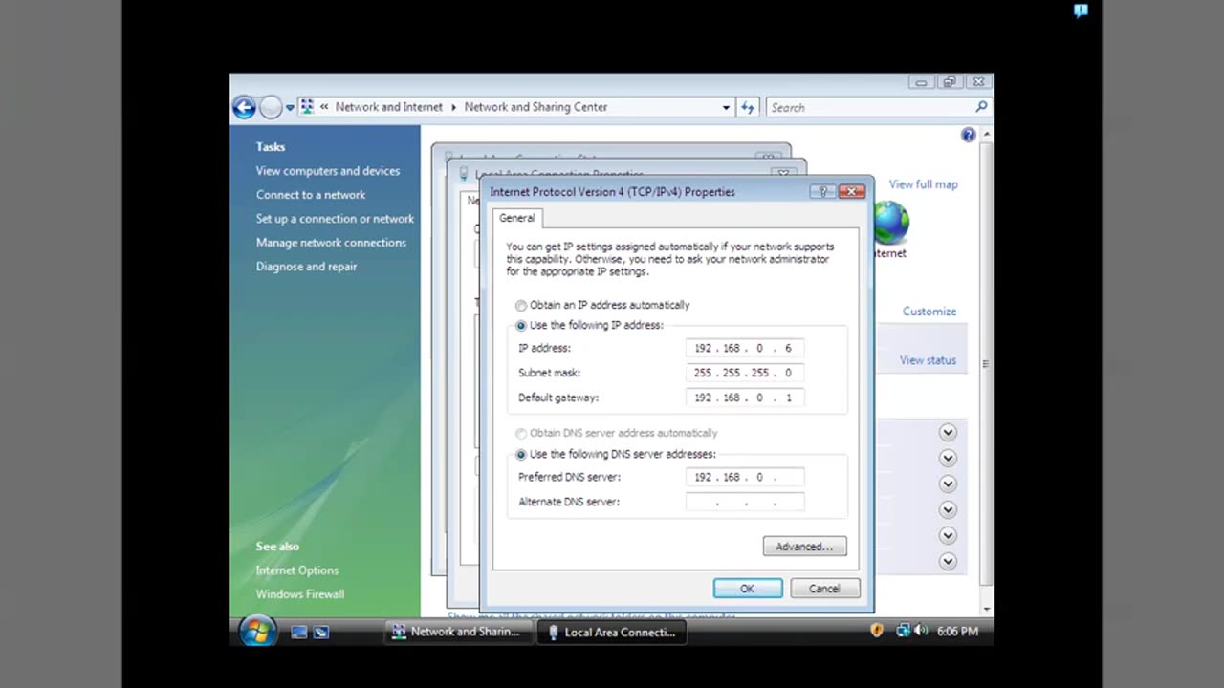The image size is (1224, 688).
Task: Expand the topmost sharing section chevron
Action: 948,432
